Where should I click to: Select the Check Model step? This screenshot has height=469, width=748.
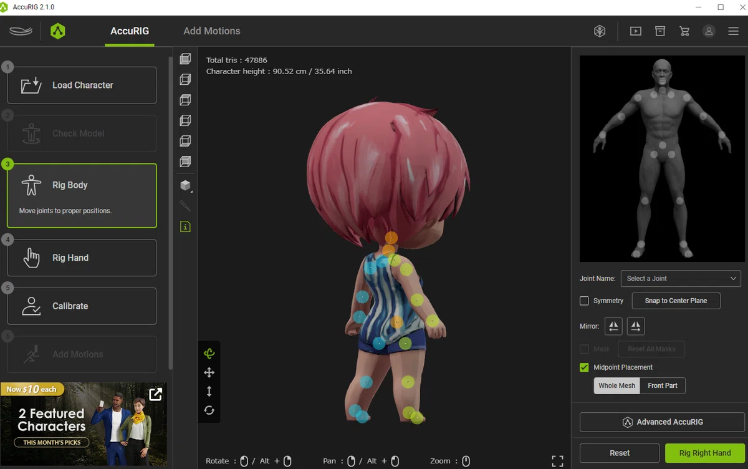tap(82, 133)
